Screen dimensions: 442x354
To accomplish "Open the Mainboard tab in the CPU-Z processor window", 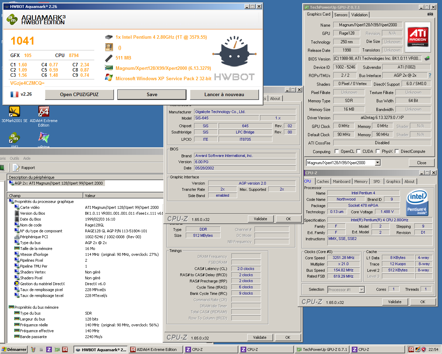I will coord(342,181).
